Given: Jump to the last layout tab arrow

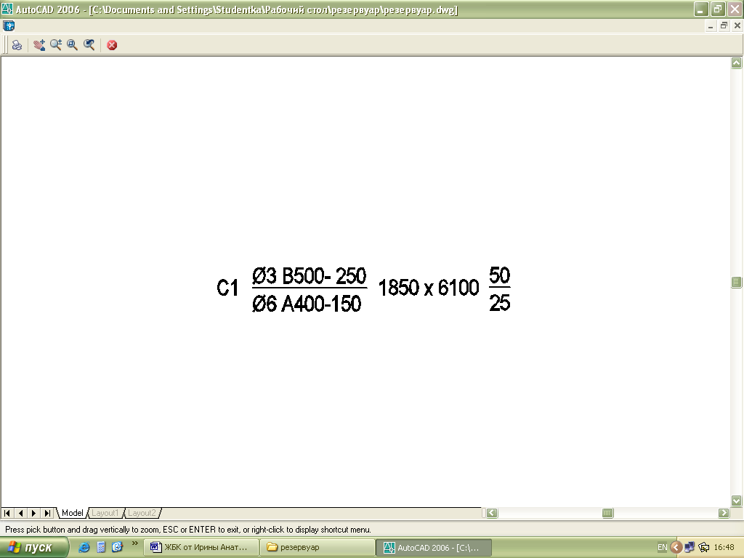Looking at the screenshot, I should click(47, 513).
